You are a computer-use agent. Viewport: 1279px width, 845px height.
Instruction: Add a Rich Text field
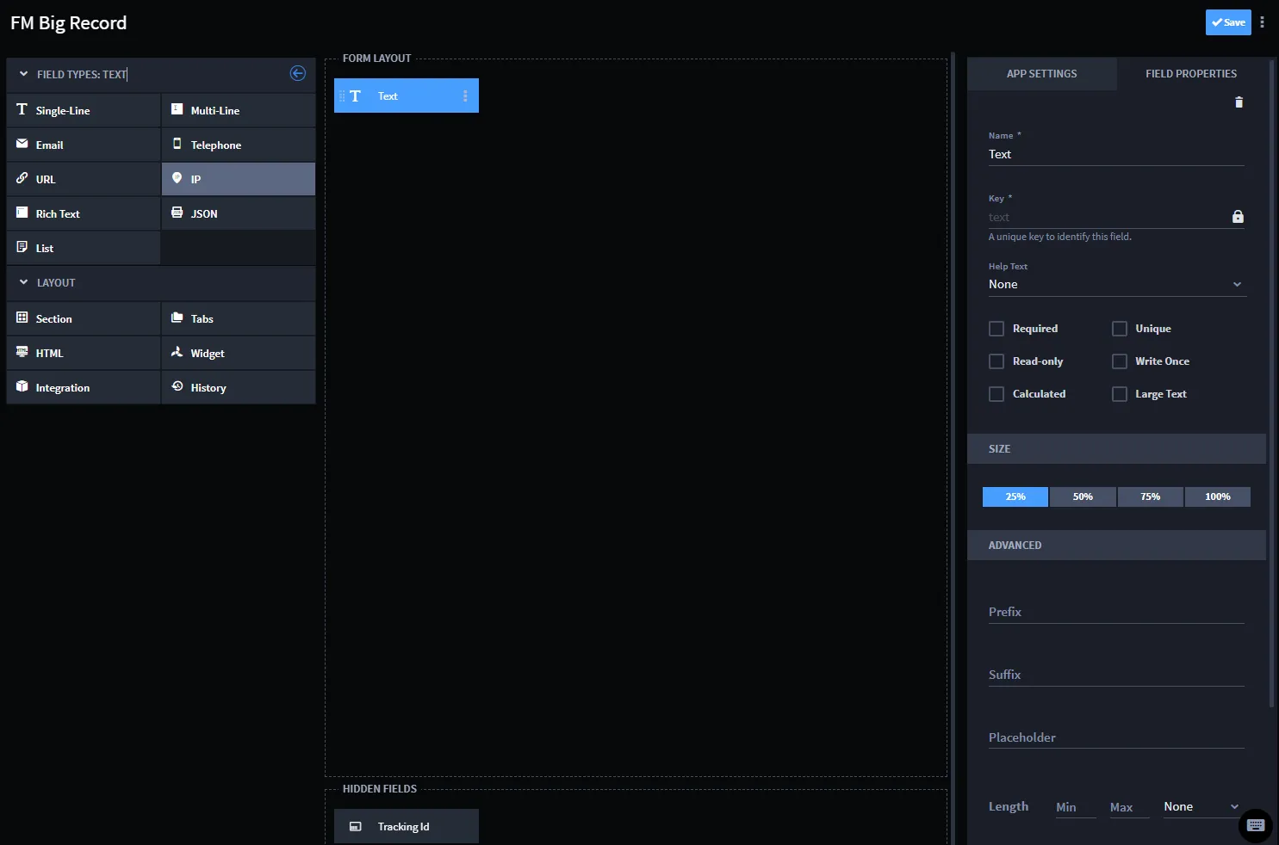click(x=84, y=213)
